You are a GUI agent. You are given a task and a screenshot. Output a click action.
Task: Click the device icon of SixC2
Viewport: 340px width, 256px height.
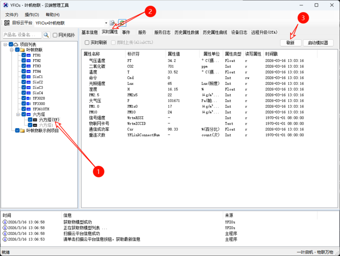pos(28,82)
